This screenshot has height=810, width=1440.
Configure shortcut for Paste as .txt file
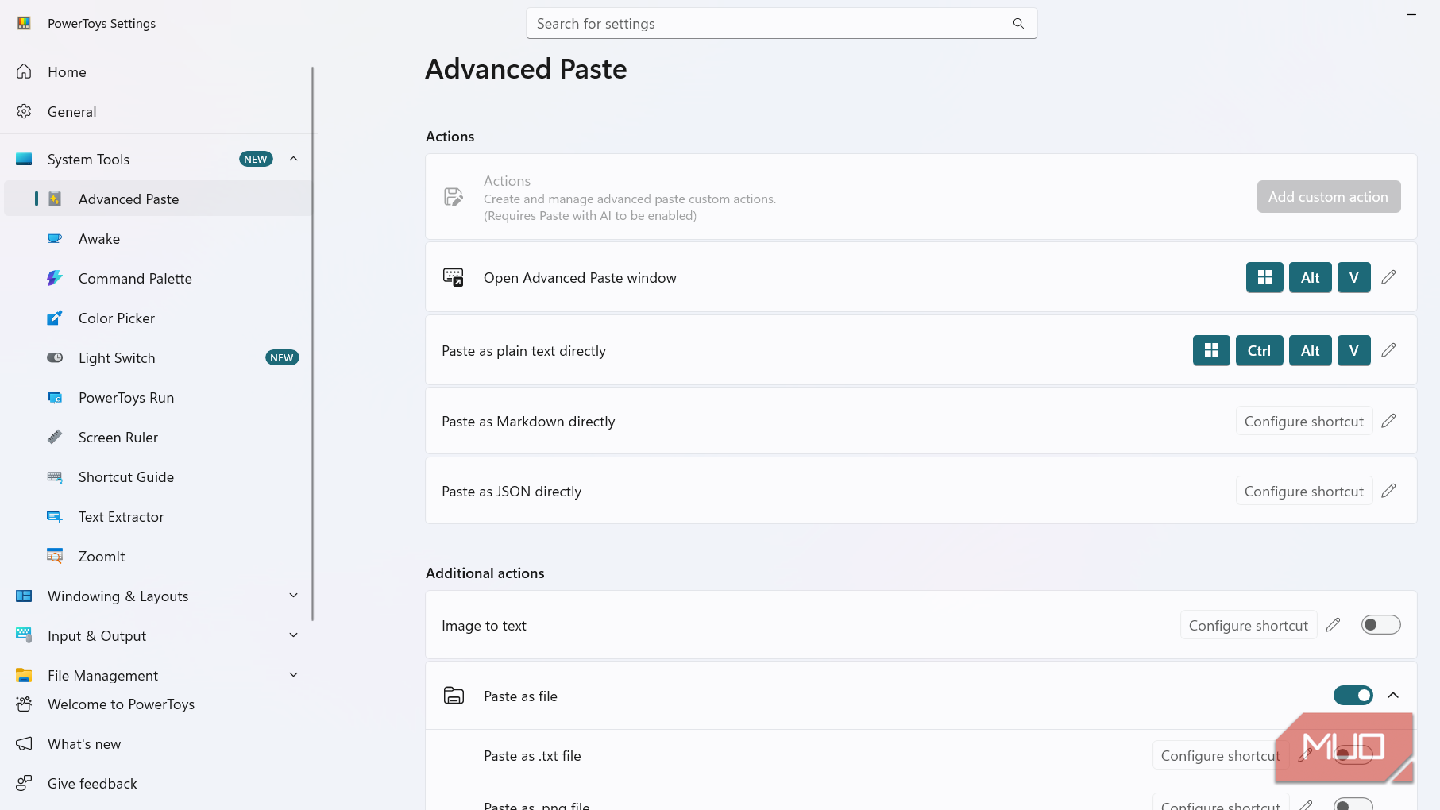[1220, 755]
